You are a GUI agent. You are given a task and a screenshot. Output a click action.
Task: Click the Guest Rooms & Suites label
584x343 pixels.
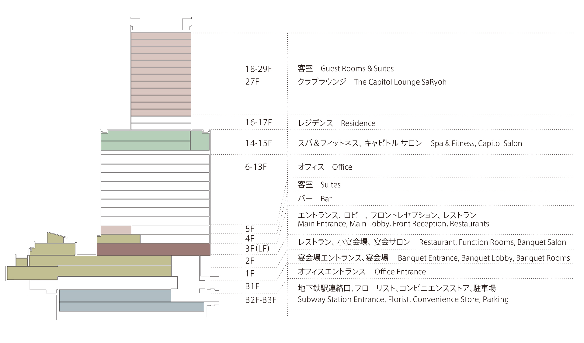[357, 69]
